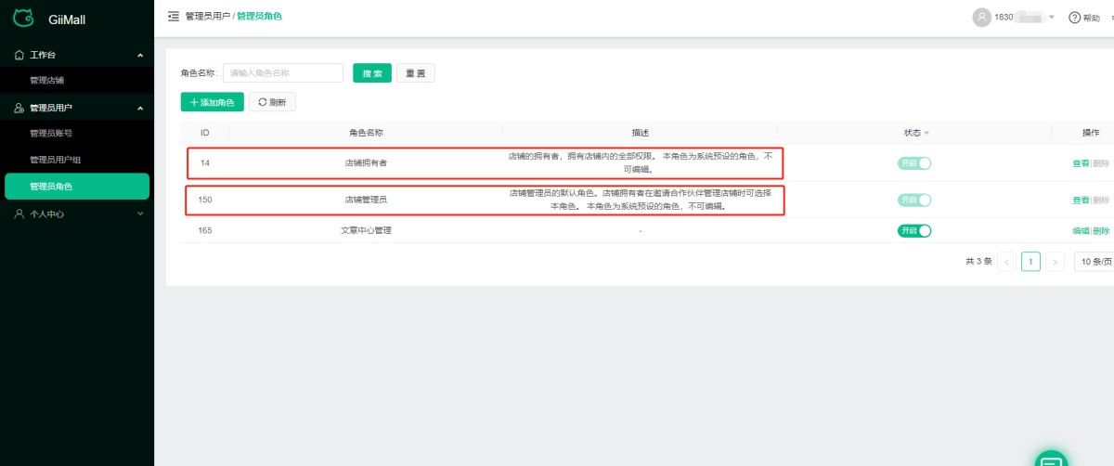Open the 管理员账号 menu item
Image resolution: width=1114 pixels, height=466 pixels.
pos(51,134)
